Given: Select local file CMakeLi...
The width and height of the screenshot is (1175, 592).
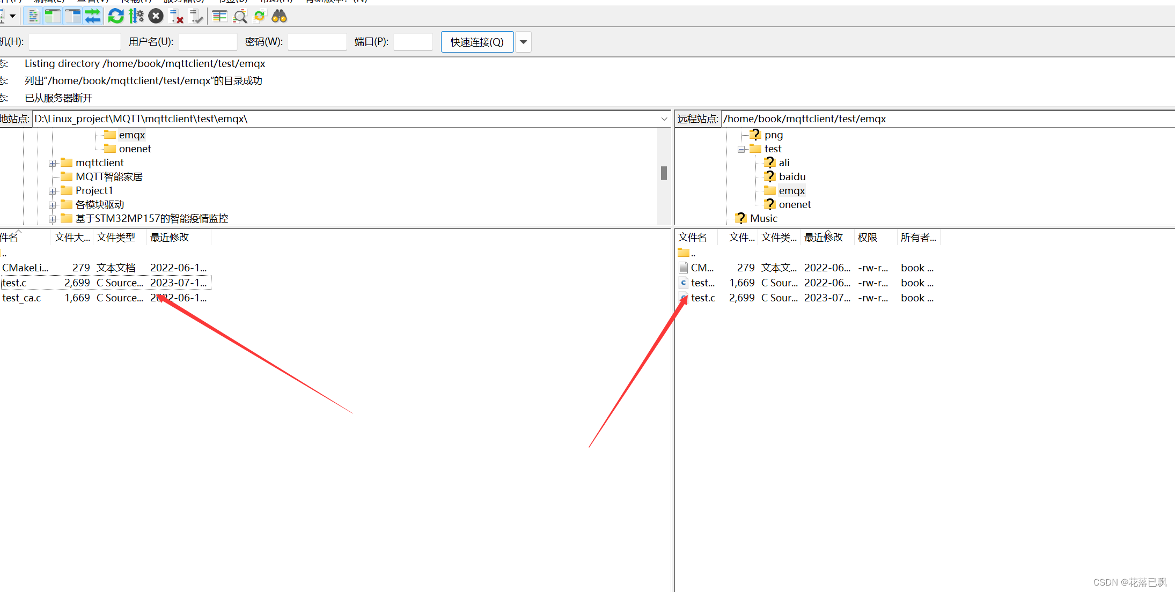Looking at the screenshot, I should (x=105, y=268).
